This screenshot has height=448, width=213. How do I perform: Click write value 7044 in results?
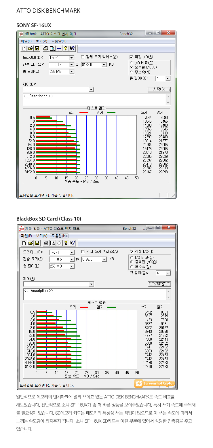[148, 117]
